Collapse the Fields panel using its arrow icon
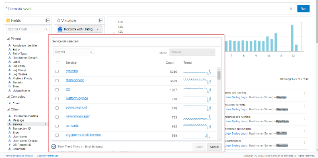This screenshot has height=158, width=318. coord(47,20)
